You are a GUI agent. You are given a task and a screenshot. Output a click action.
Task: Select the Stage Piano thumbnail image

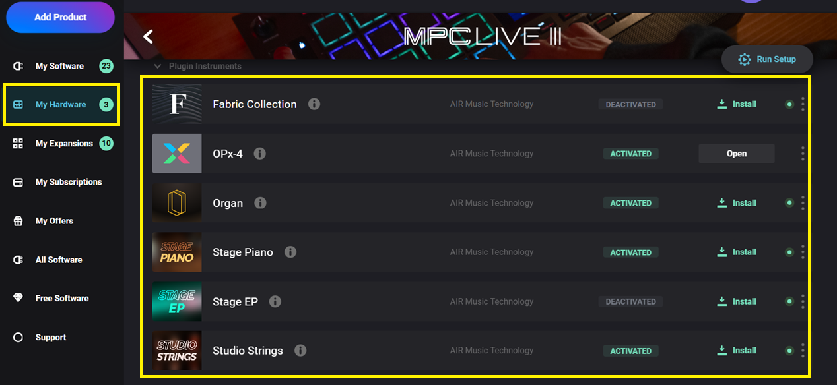pyautogui.click(x=177, y=252)
